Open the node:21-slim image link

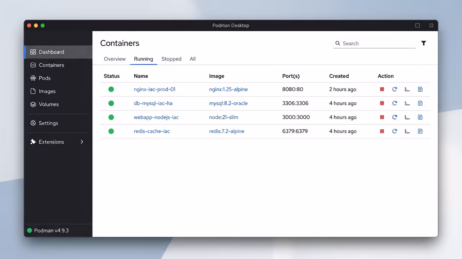pos(224,117)
